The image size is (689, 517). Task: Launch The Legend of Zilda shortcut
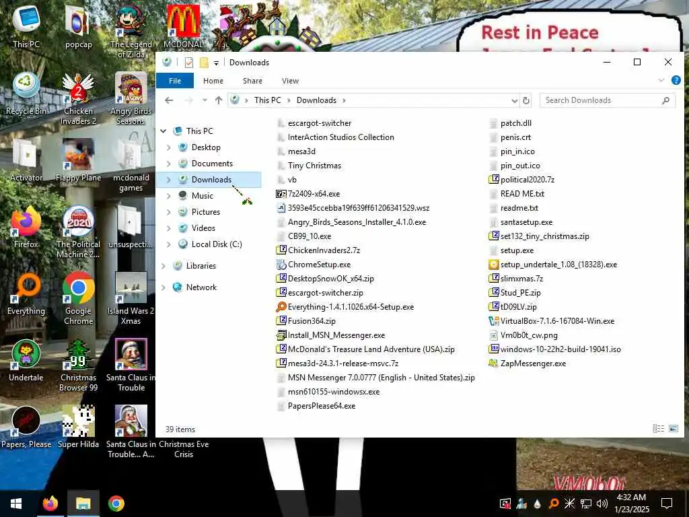131,31
